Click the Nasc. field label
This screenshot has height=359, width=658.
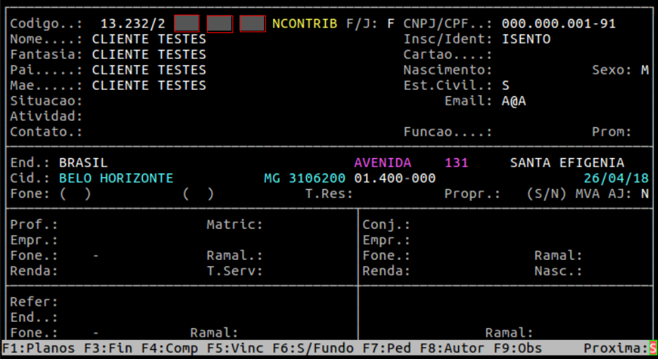(x=559, y=271)
